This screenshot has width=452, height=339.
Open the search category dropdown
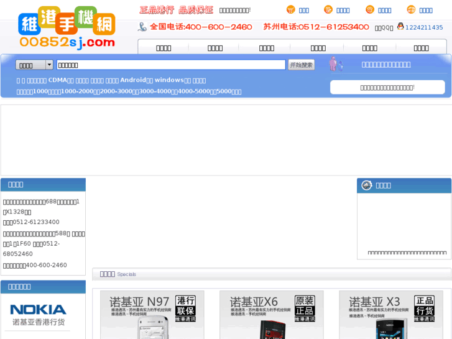(x=34, y=65)
